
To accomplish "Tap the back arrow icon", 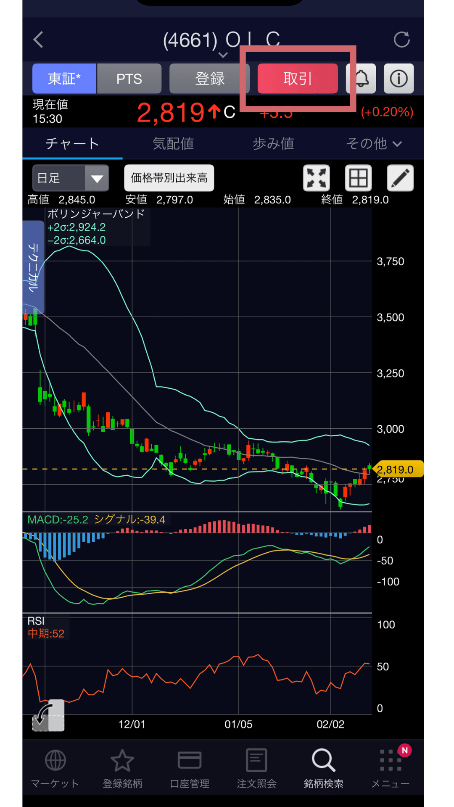I will [38, 40].
